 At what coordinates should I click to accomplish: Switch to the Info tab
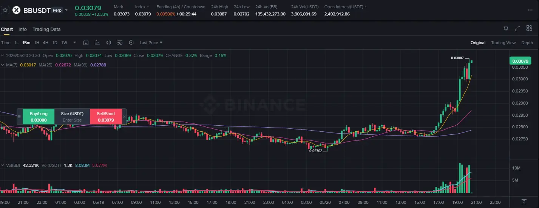pos(23,29)
